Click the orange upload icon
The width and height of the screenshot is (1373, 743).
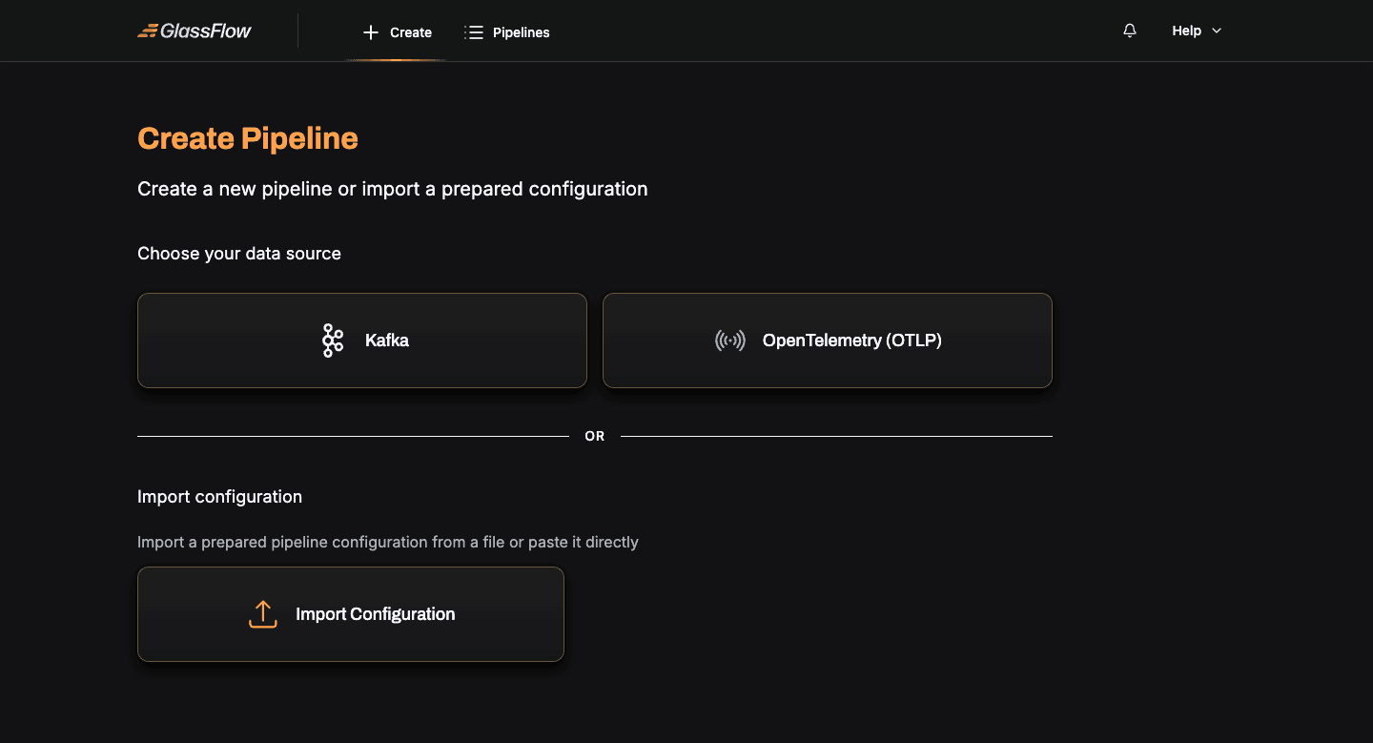(x=262, y=614)
